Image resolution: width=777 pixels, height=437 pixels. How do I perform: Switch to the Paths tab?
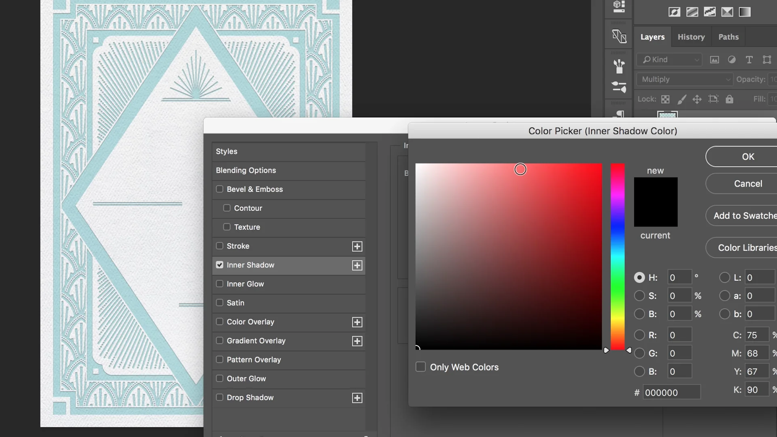coord(728,37)
